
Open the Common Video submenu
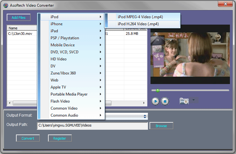tap(72, 108)
